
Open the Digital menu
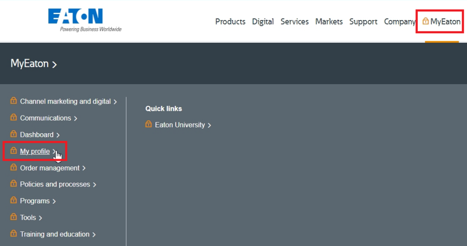[263, 21]
